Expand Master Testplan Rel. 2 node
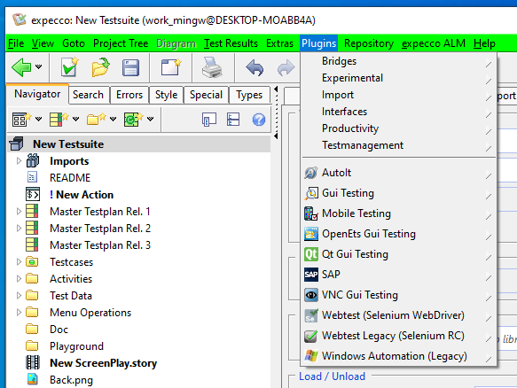Viewport: 517px width, 388px height. click(19, 229)
